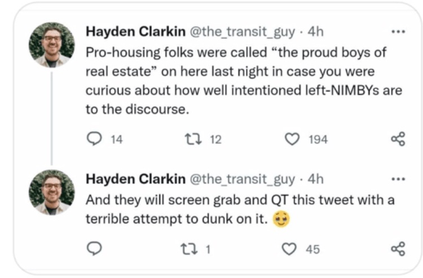Click the profile picture on the first tweet
423x278 pixels.
(x=51, y=45)
